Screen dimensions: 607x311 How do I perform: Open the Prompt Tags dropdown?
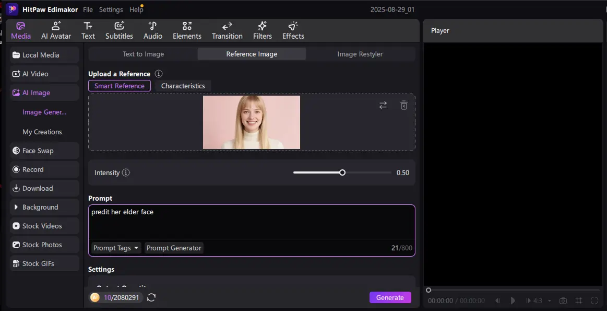(116, 248)
